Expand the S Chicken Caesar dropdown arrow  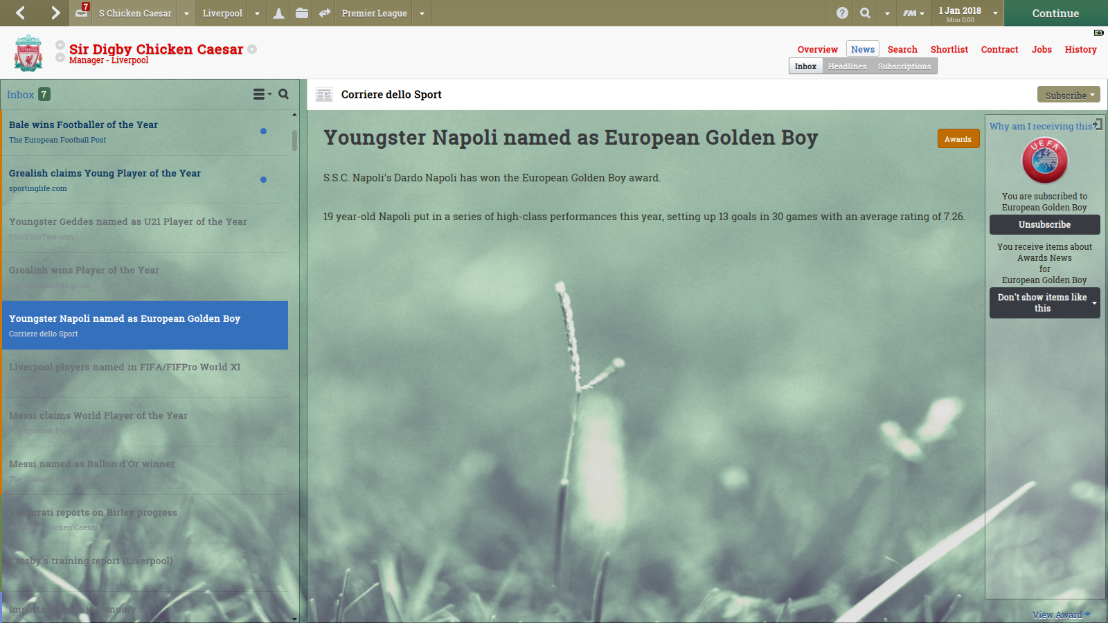186,13
